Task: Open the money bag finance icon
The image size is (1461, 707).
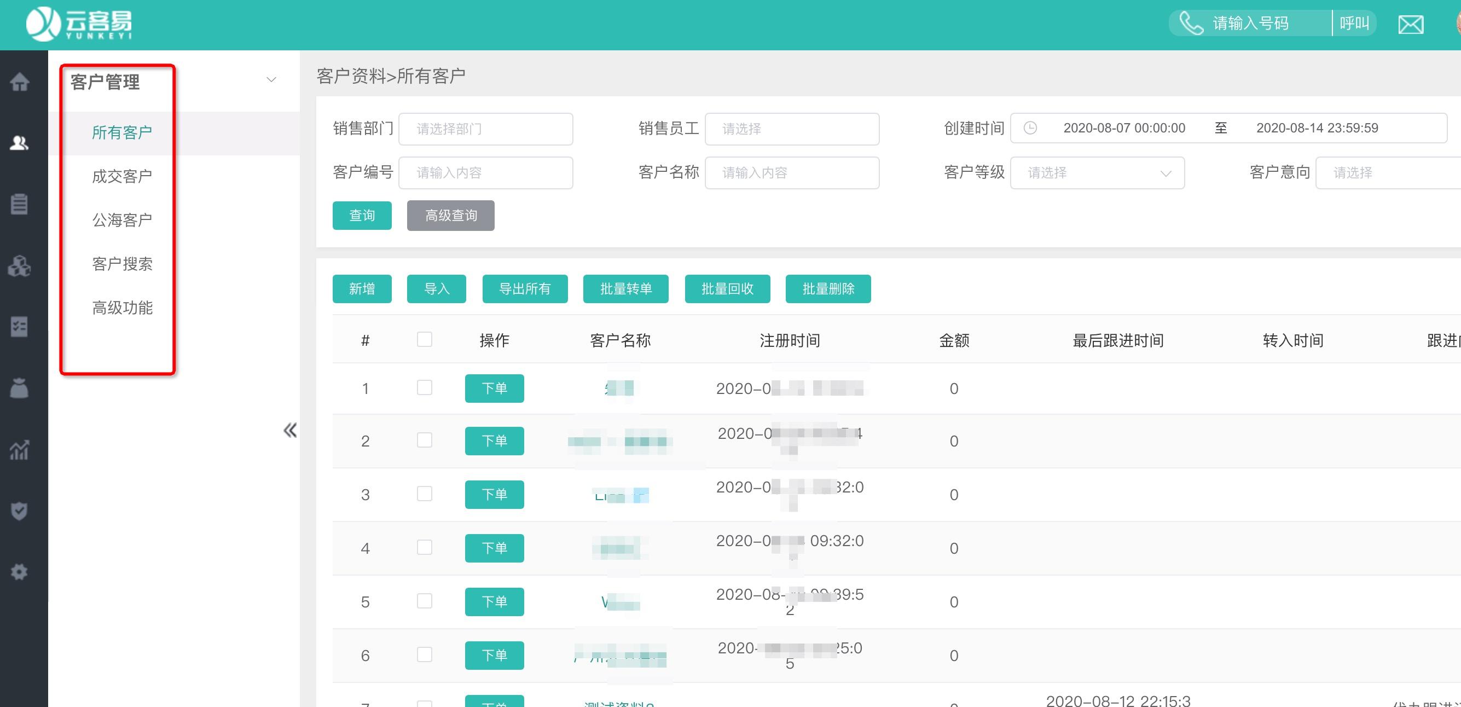Action: tap(19, 389)
